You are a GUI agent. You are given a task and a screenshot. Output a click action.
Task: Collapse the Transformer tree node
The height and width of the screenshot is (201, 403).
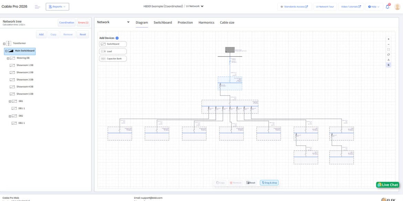point(4,44)
